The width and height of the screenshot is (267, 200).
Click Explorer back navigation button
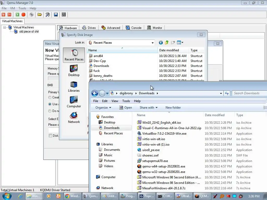[x=95, y=93]
